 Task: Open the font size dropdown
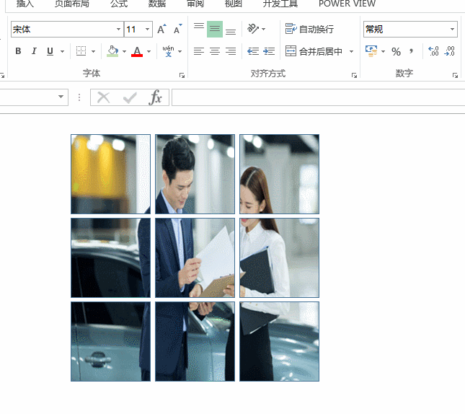click(x=148, y=30)
